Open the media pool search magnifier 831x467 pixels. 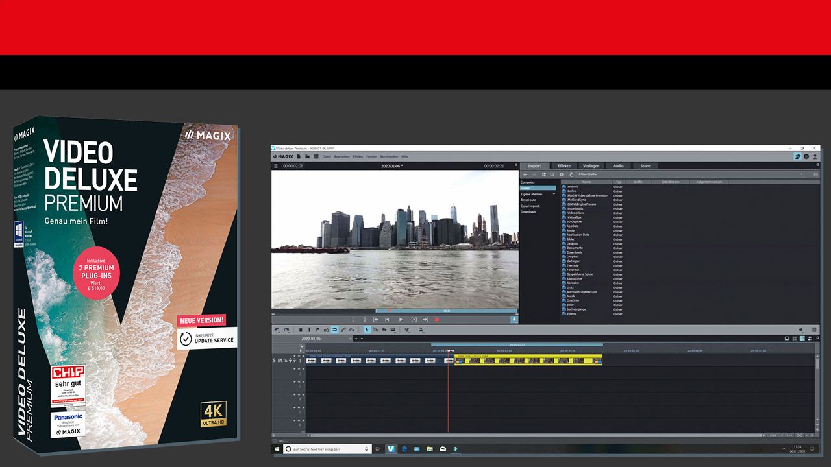[552, 174]
